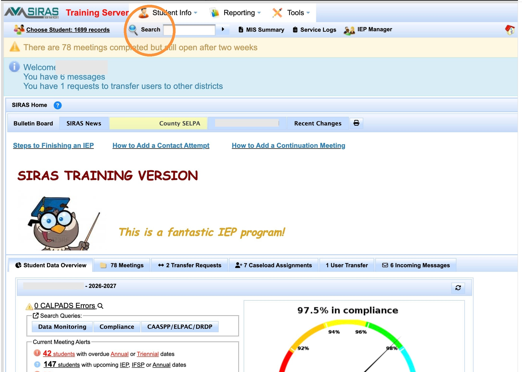Click the magnifier icon after CALPADS Errors
Viewport: 522px width, 372px height.
(x=100, y=306)
